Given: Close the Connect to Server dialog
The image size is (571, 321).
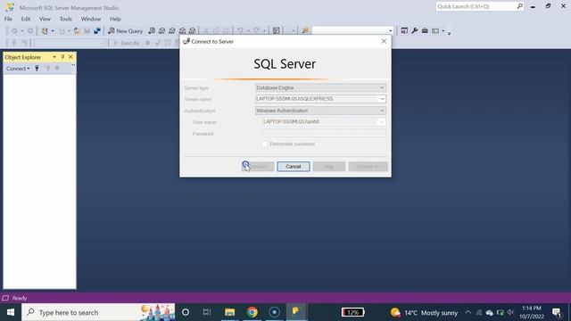Looking at the screenshot, I should [384, 41].
